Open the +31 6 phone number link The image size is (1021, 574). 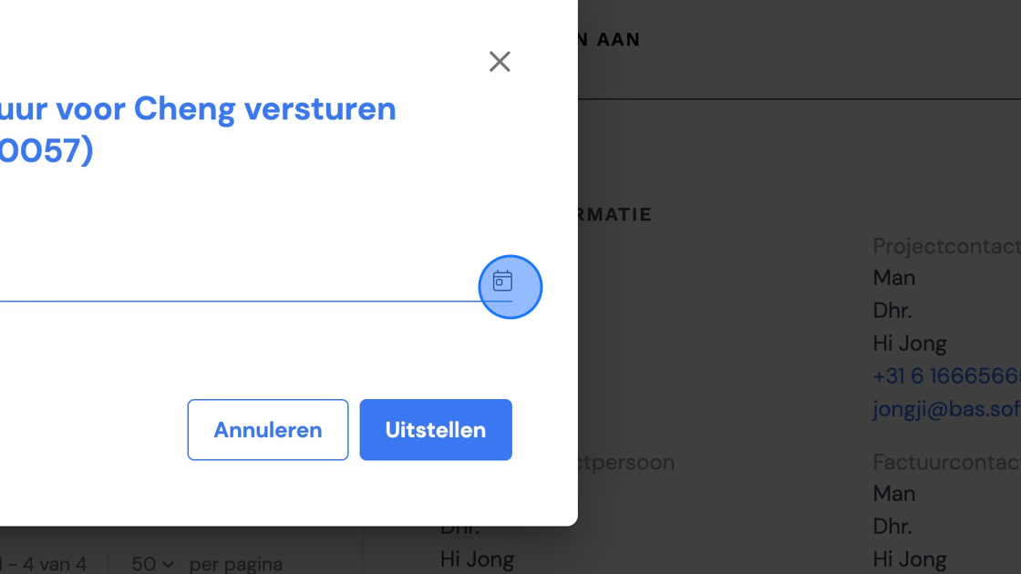click(x=947, y=375)
